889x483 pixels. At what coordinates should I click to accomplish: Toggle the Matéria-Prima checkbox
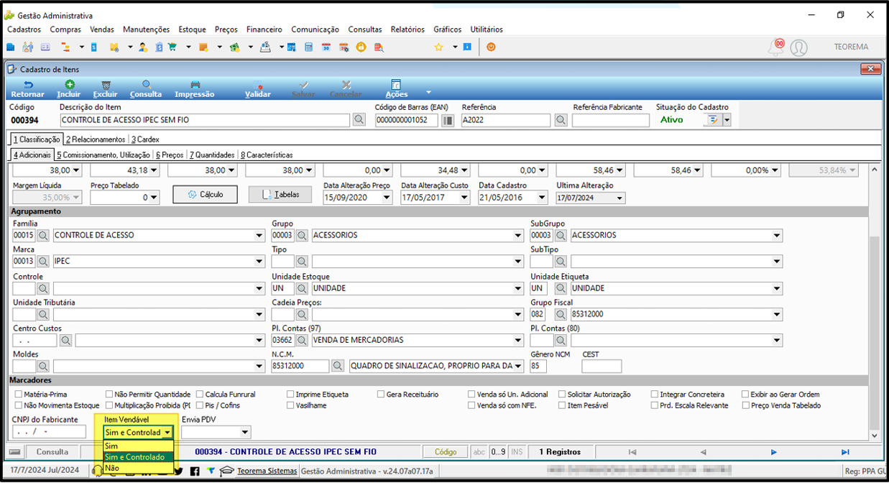point(19,395)
